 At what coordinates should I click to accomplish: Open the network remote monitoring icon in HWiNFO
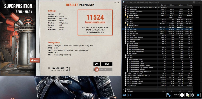pos(169,95)
